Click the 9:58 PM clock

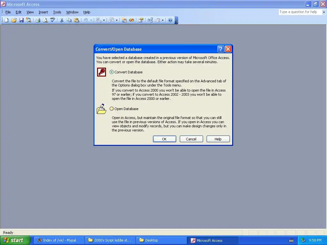point(315,240)
